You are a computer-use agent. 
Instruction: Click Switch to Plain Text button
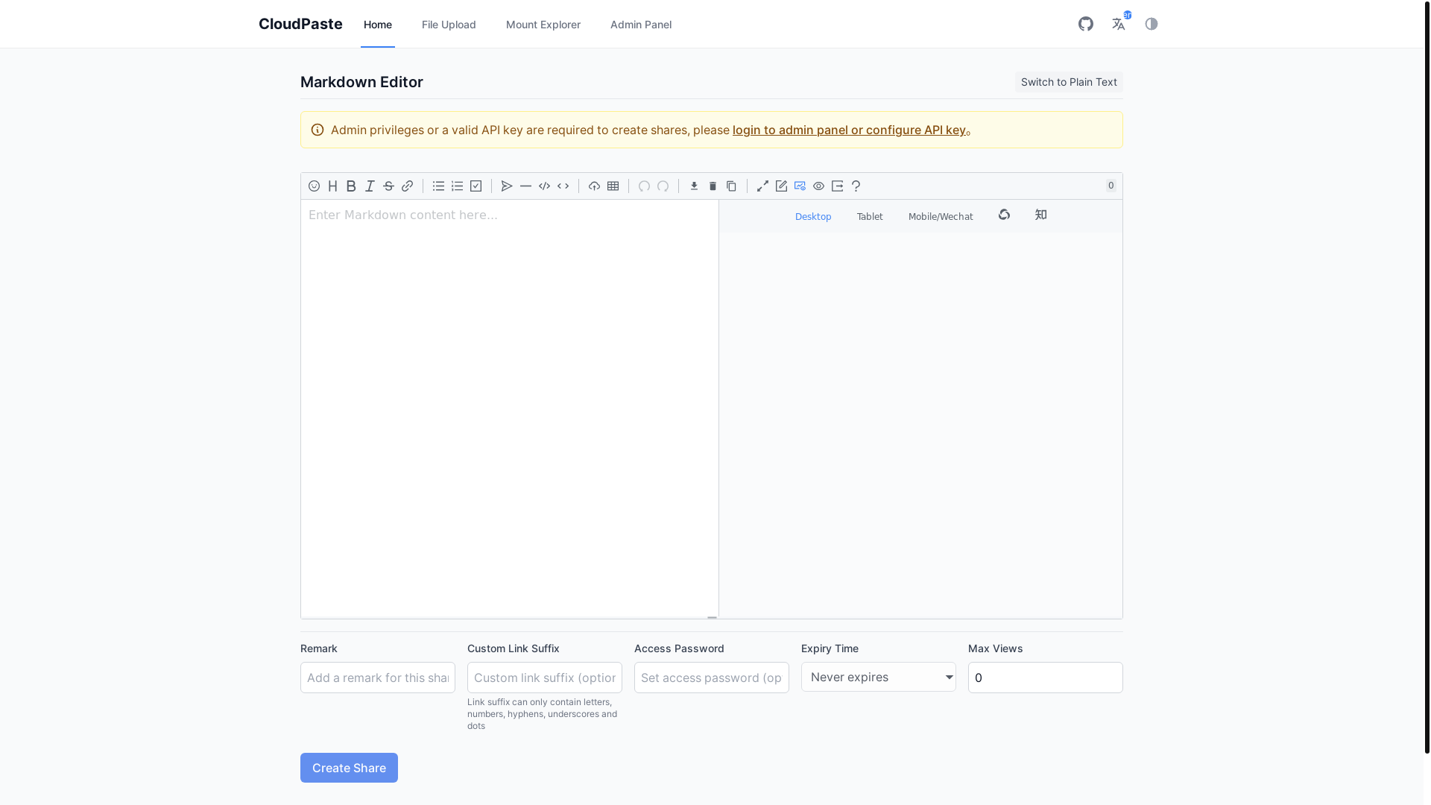[1069, 82]
